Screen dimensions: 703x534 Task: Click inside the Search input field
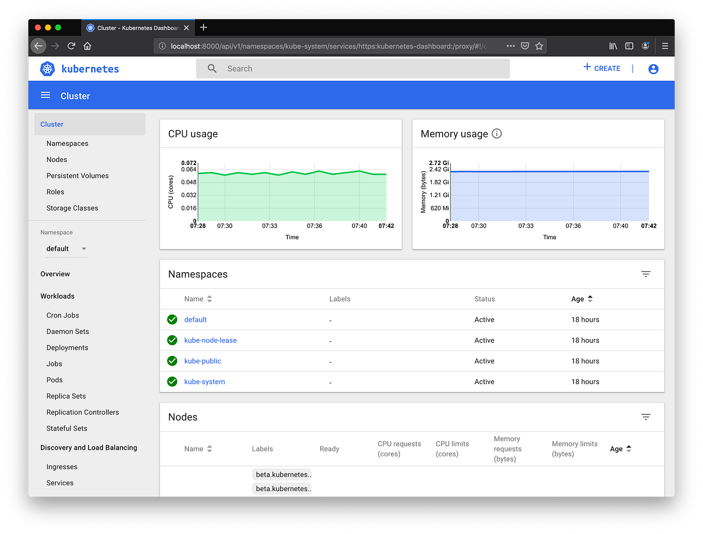311,68
